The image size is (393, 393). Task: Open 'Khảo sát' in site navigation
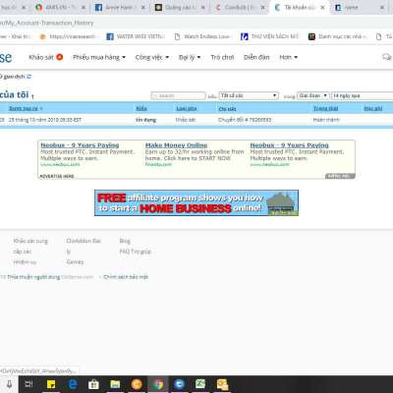pyautogui.click(x=41, y=57)
